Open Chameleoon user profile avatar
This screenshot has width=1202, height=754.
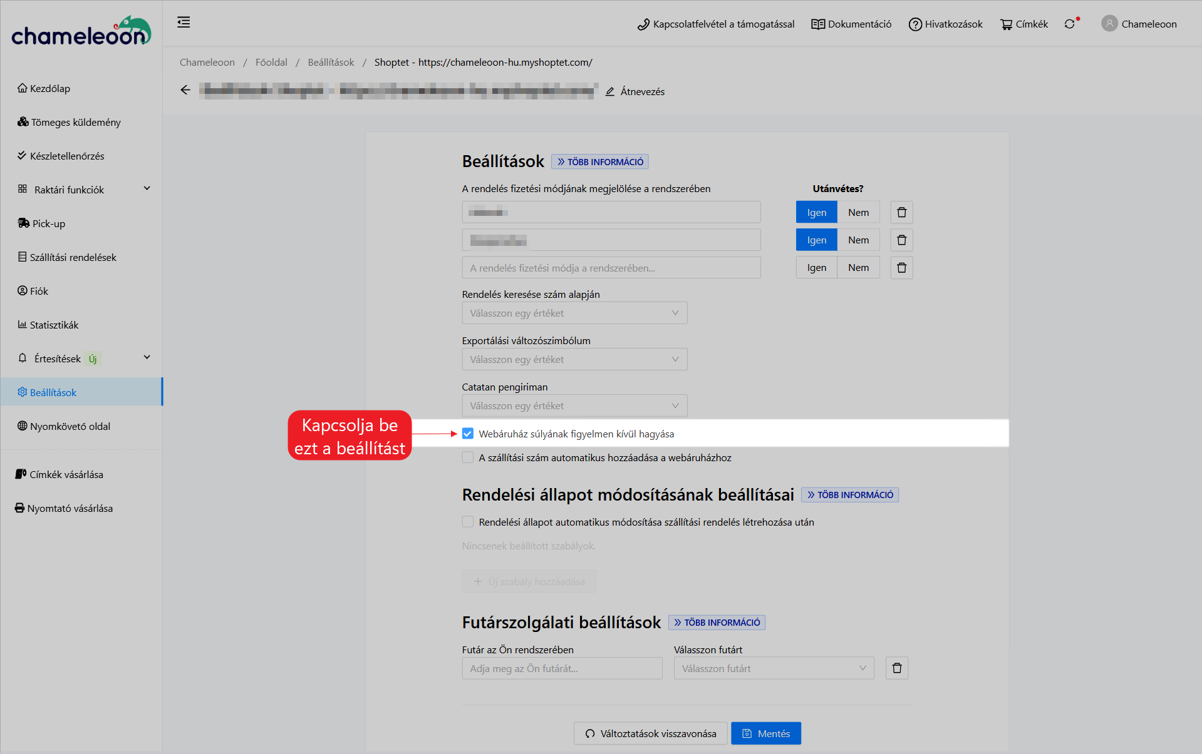1109,24
